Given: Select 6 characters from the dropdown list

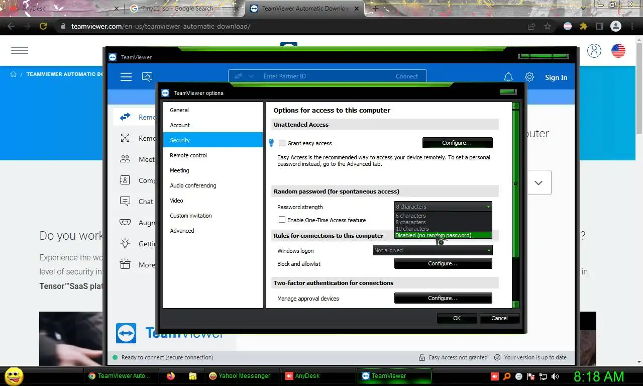Looking at the screenshot, I should click(x=443, y=216).
